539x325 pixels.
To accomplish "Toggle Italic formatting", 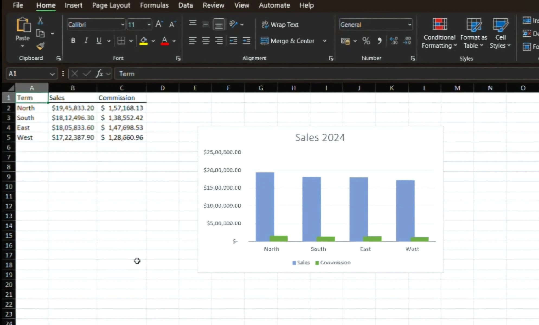I will coord(86,41).
